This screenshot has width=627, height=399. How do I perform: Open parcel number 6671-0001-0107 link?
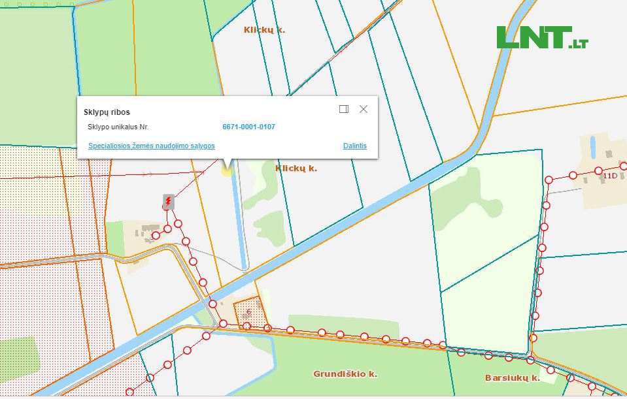[248, 127]
